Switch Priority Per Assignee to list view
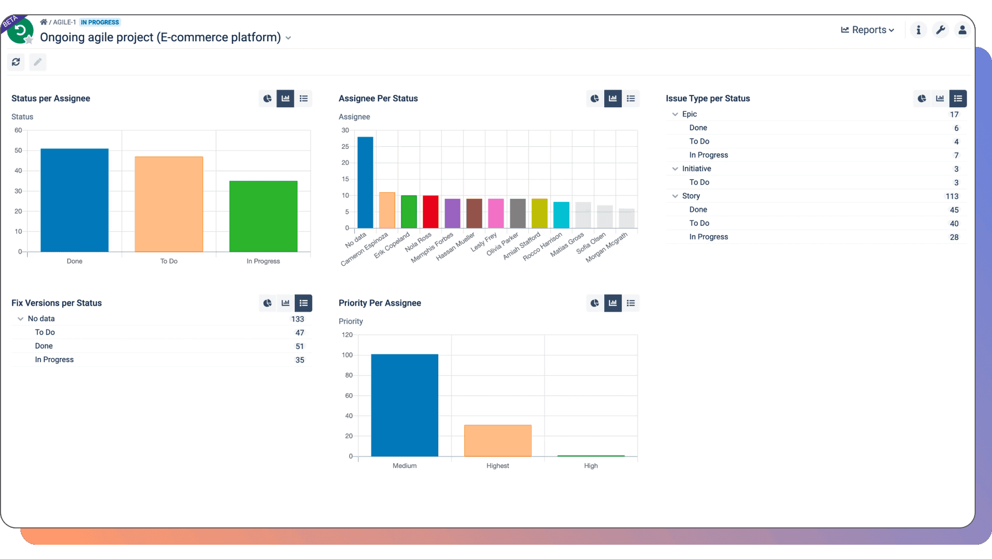Screen dimensions: 992x559 click(x=631, y=303)
